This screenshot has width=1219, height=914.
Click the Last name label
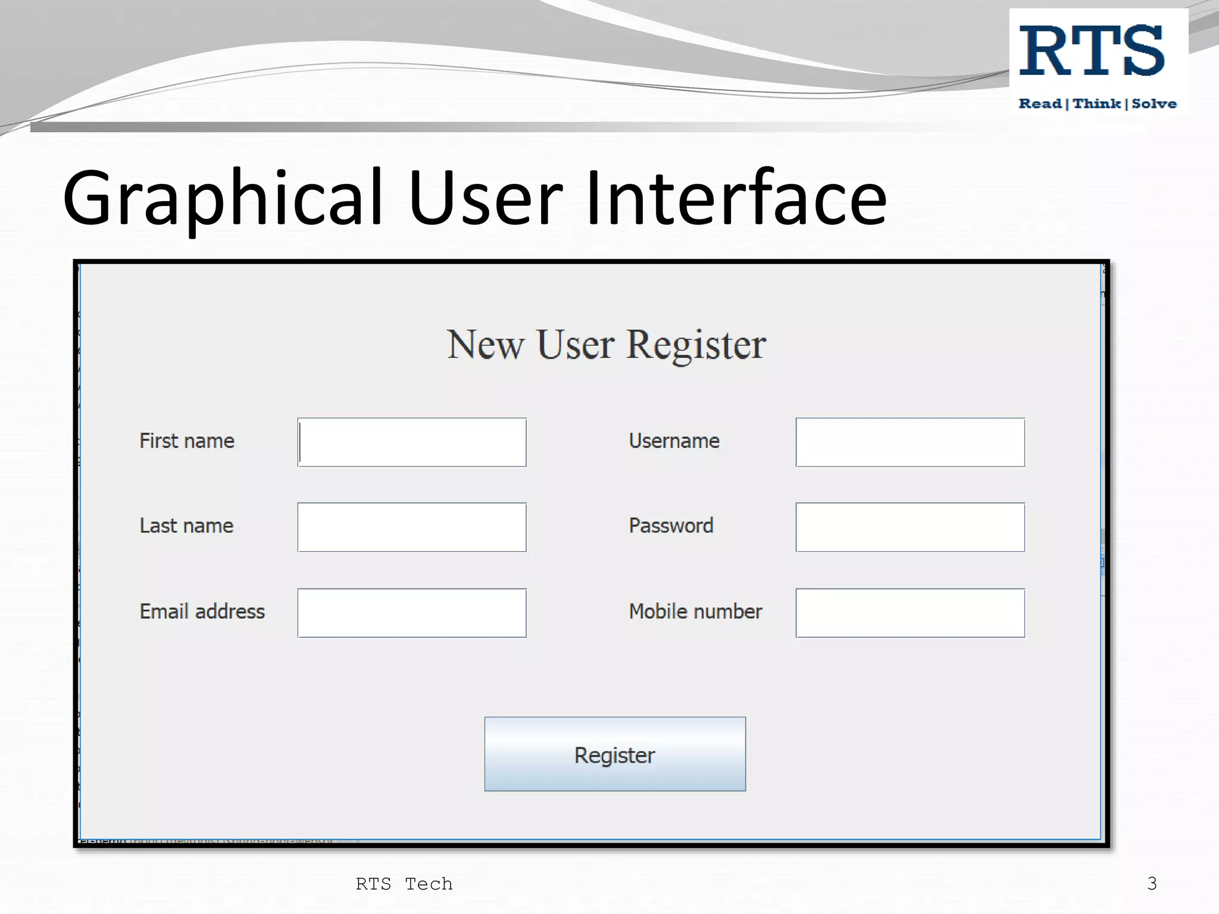(x=186, y=526)
